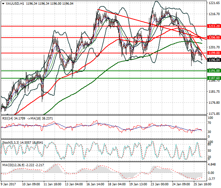The image size is (221, 188).
Task: Select the 11 Jan 18:00 time label
Action: click(53, 184)
